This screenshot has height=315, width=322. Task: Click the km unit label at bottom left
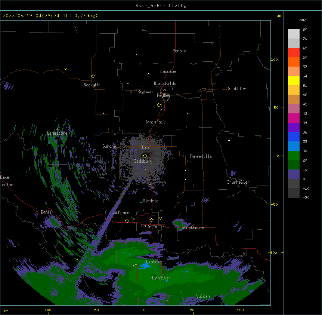point(6,311)
